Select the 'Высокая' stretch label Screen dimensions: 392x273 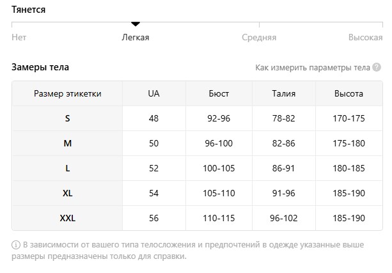tap(366, 38)
